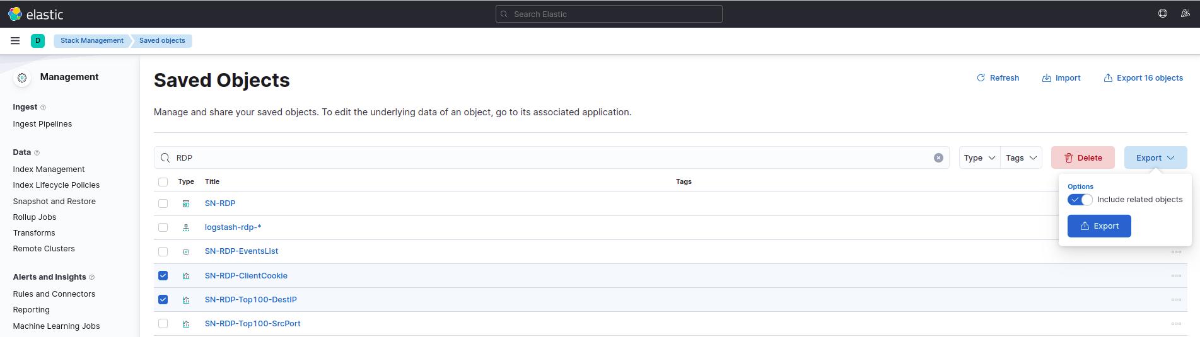Select all rows with header checkbox
Image resolution: width=1200 pixels, height=337 pixels.
point(163,182)
